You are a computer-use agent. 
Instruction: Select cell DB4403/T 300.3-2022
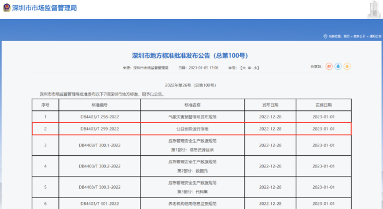100,187
